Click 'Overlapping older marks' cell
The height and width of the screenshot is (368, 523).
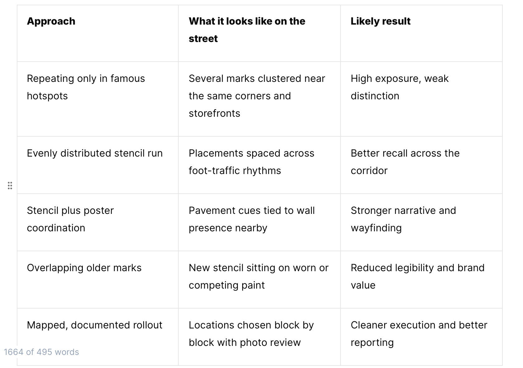click(98, 280)
